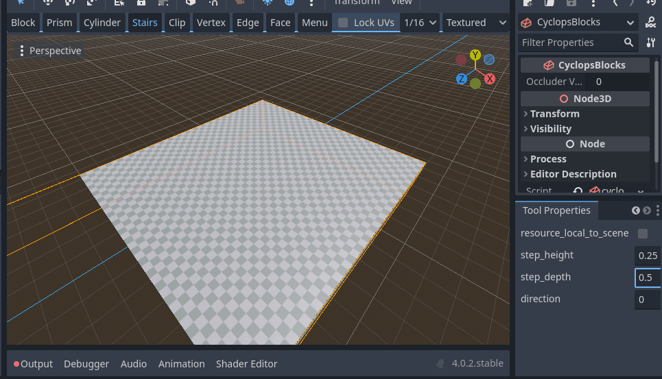Click the red X axis gizmo handle

coord(490,79)
